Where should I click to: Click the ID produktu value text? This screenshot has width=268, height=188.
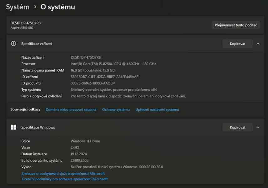[95, 83]
